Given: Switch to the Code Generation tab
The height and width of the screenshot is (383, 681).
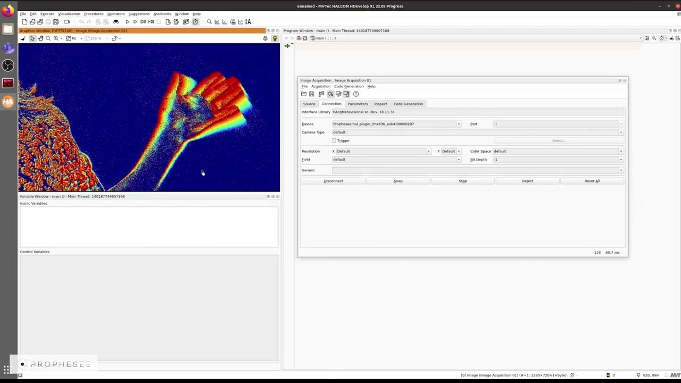Looking at the screenshot, I should [408, 104].
